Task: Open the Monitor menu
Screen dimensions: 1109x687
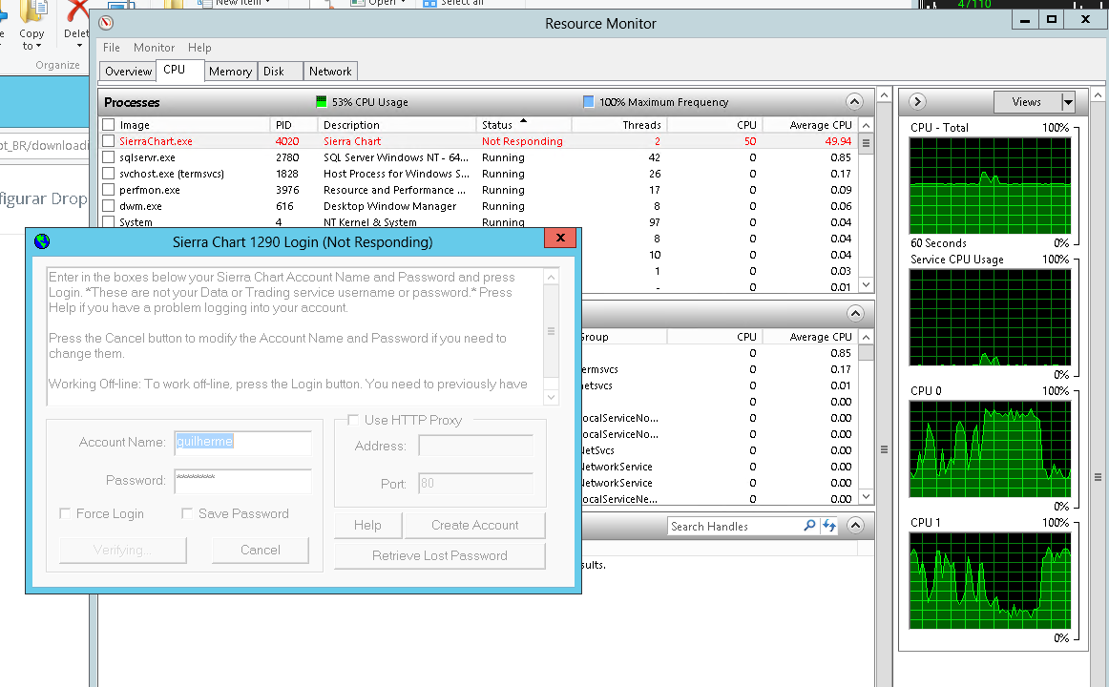Action: pos(154,48)
